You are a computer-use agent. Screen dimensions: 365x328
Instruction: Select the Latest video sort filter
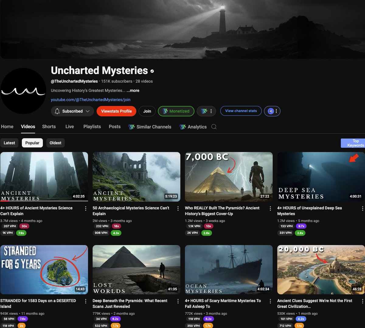tap(9, 143)
